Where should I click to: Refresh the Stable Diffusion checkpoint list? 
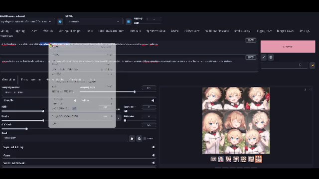(x=60, y=21)
